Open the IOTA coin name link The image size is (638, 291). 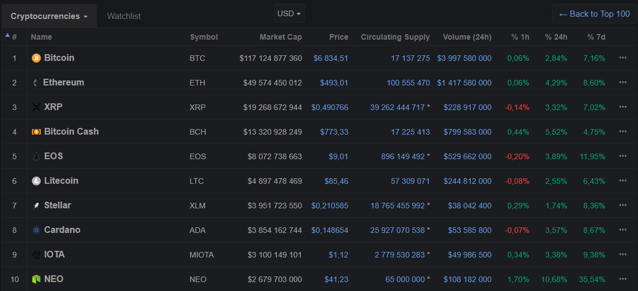54,255
